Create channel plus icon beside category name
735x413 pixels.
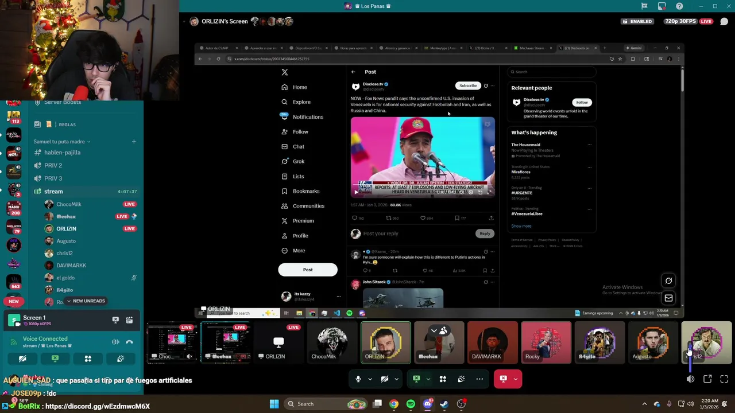click(x=134, y=142)
